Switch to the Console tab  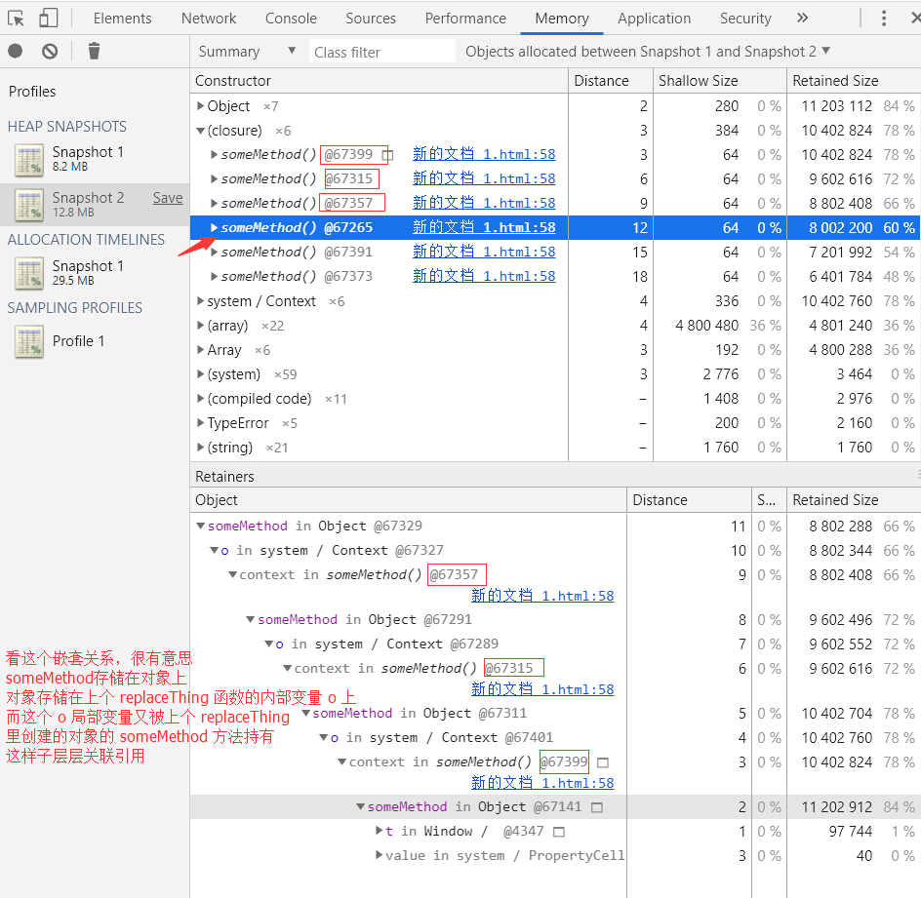coord(291,18)
